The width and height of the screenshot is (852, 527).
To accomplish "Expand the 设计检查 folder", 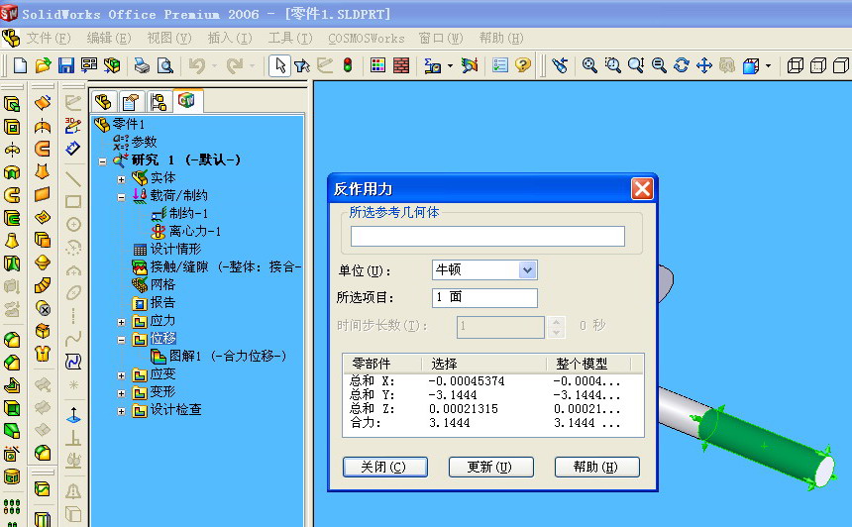I will (121, 411).
